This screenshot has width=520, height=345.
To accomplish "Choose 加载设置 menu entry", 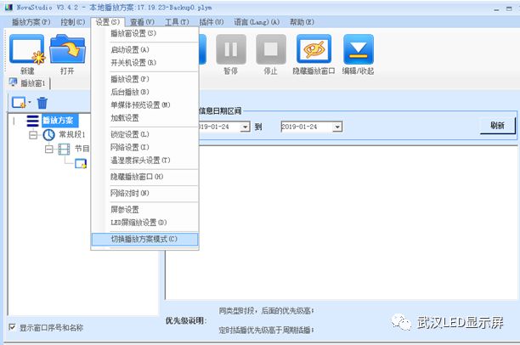I will tap(145, 118).
